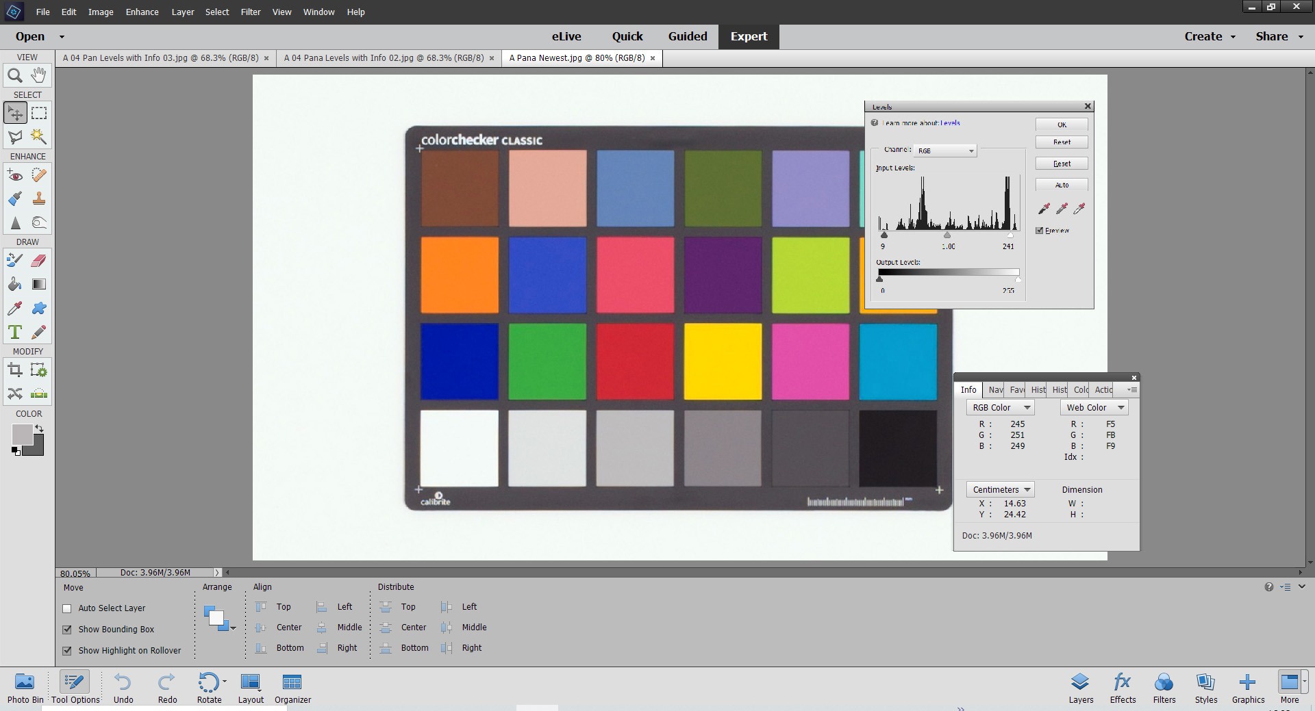The width and height of the screenshot is (1315, 711).
Task: Open the Layers panel
Action: [1080, 687]
